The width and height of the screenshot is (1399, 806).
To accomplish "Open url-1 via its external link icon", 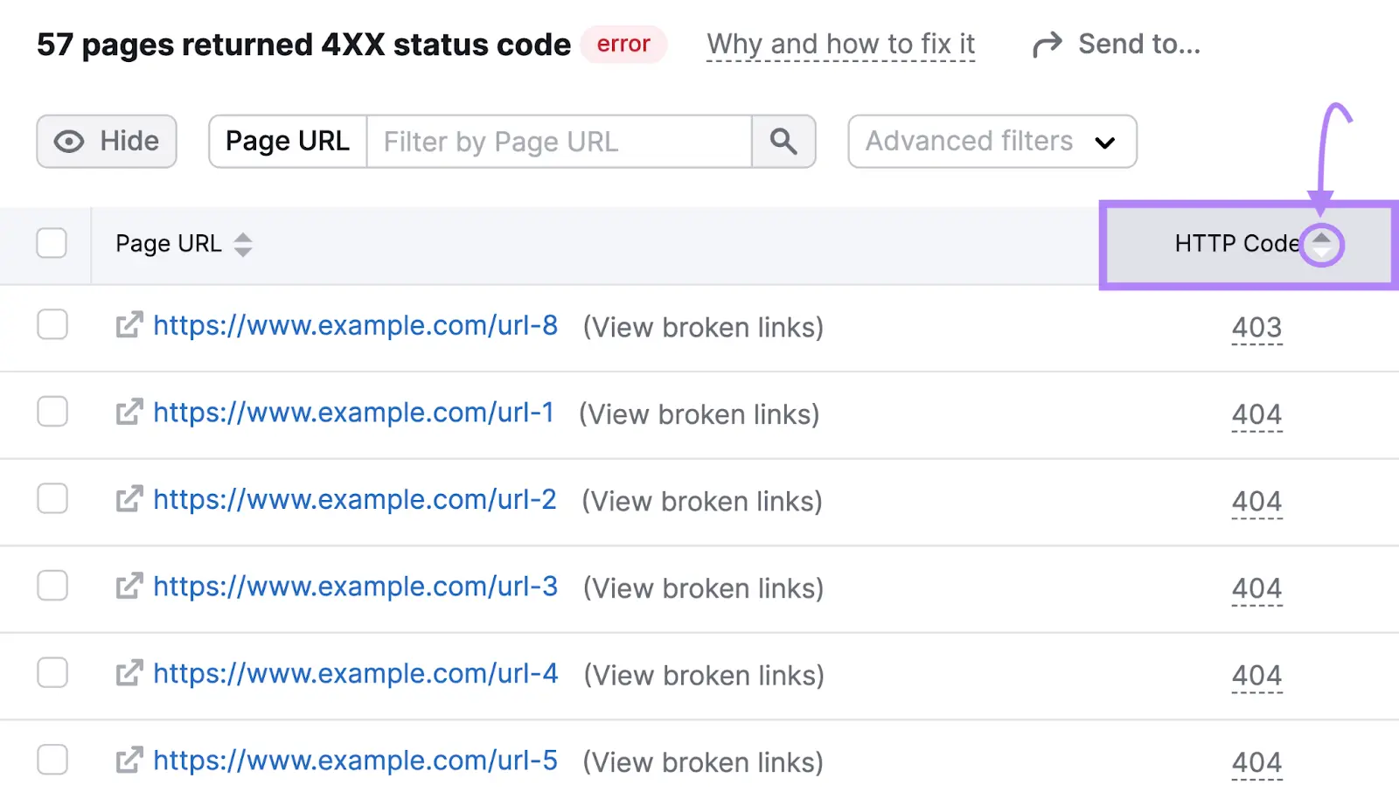I will pos(128,412).
